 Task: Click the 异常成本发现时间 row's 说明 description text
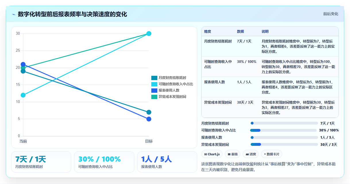[298, 108]
